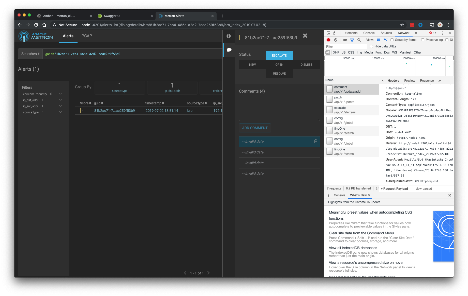
Task: Switch to the PCAP tab
Action: tap(87, 36)
